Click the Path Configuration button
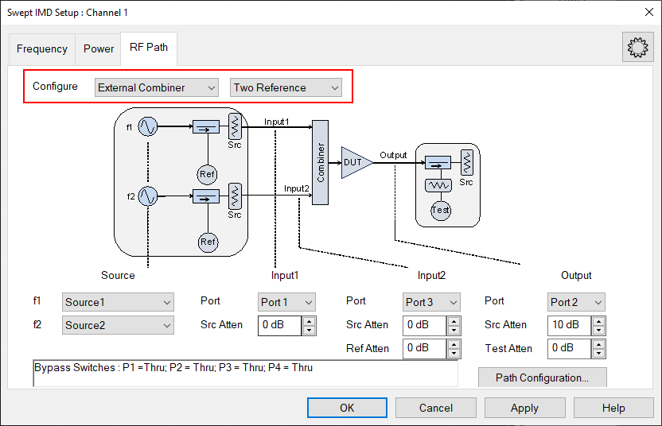The image size is (662, 426). [542, 378]
